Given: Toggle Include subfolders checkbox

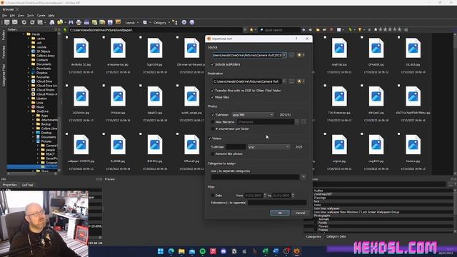Looking at the screenshot, I should tap(213, 64).
